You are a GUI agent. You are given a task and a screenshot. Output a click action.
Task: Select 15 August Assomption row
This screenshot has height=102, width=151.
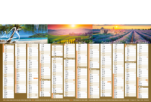click(94, 70)
